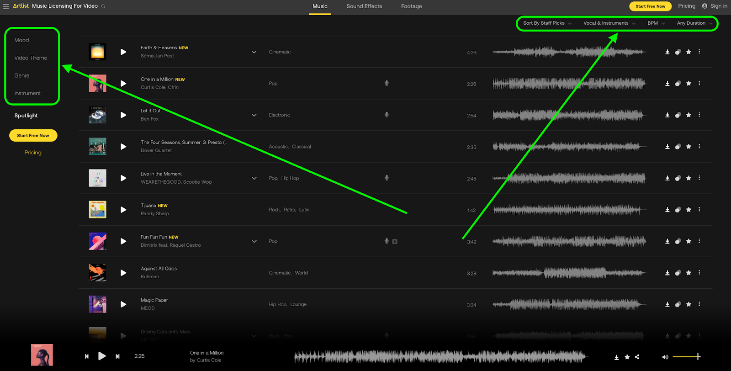
Task: Download the Earth & Heavens track
Action: click(x=667, y=52)
